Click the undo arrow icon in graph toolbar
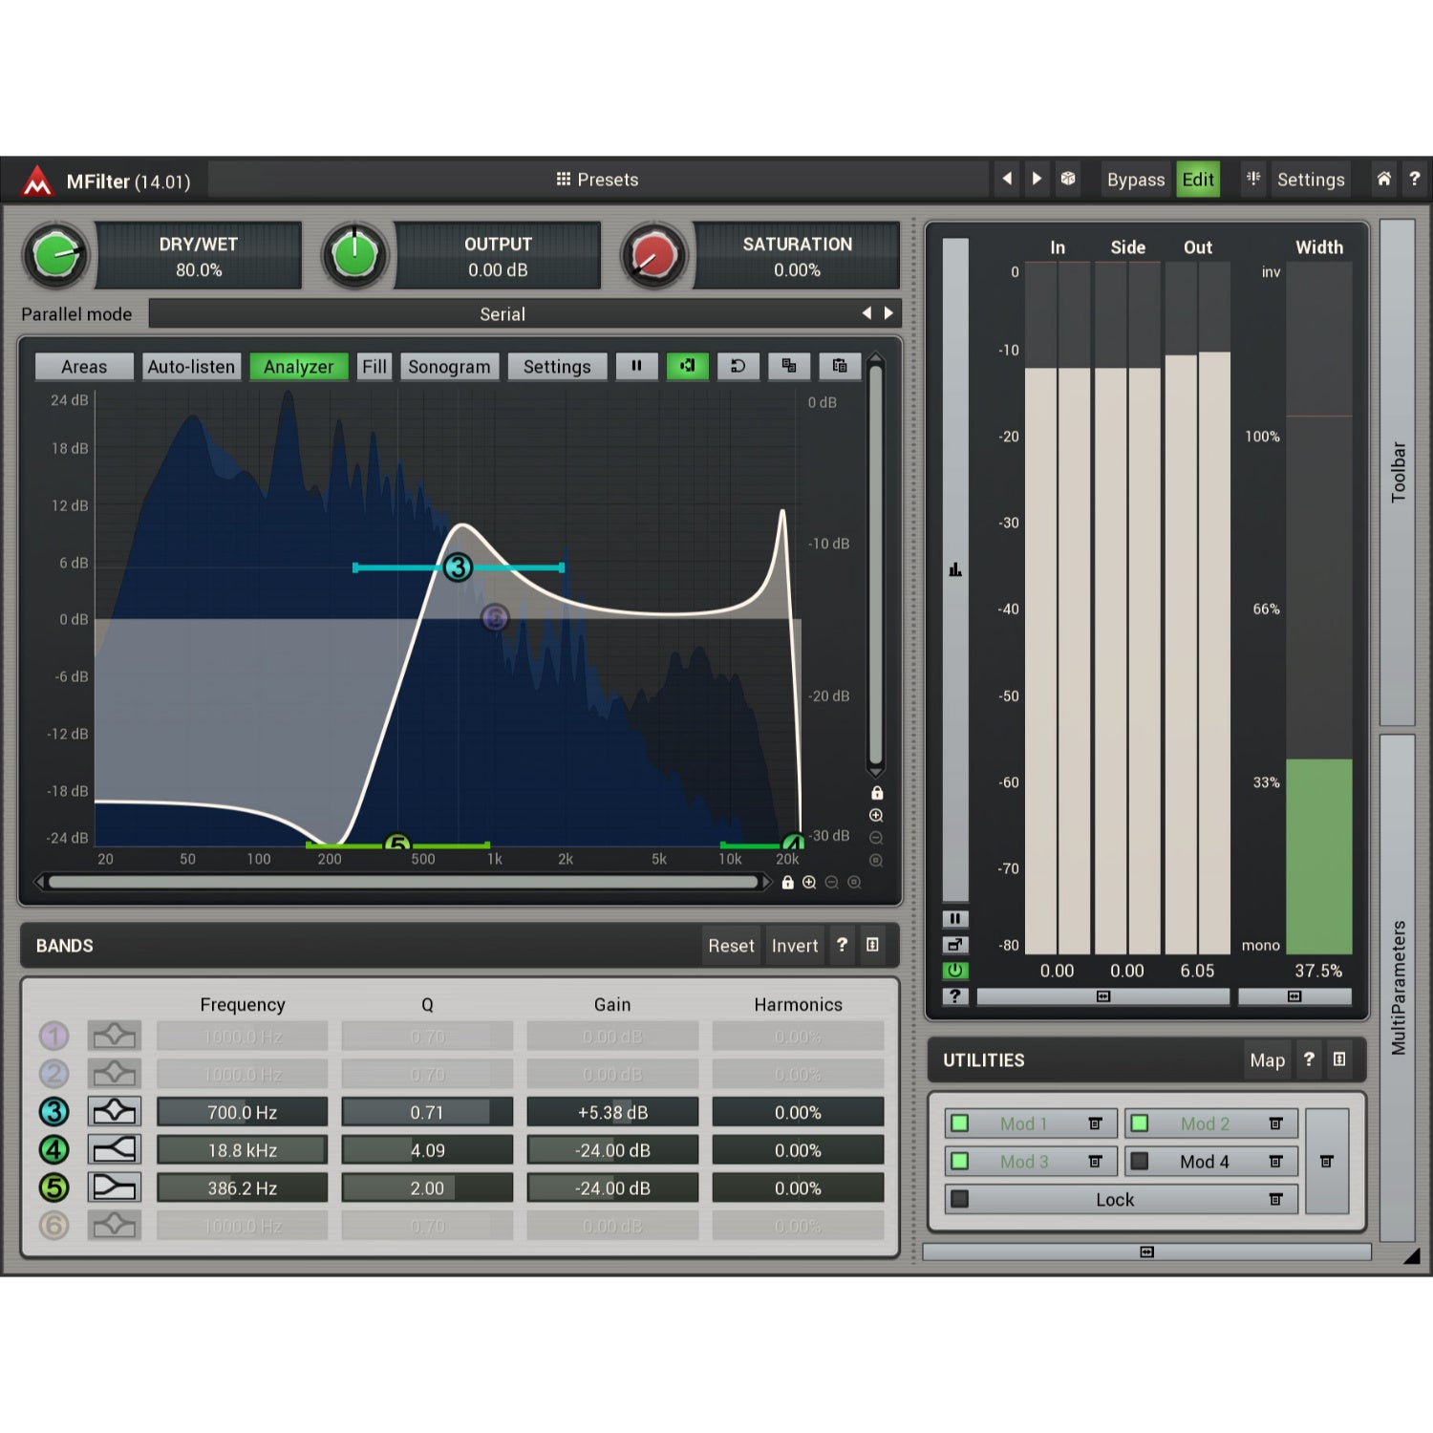This screenshot has width=1433, height=1433. coord(738,366)
